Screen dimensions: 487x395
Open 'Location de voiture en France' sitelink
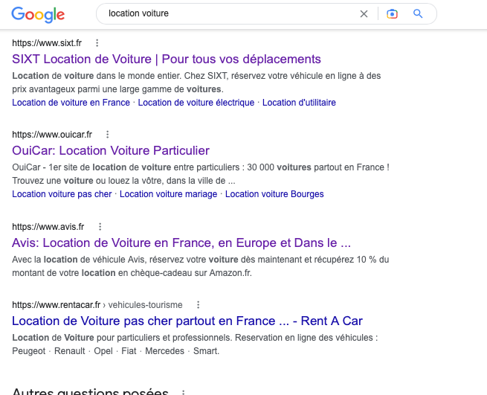click(71, 103)
